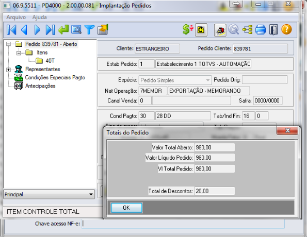
Task: Click the exit door icon
Action: click(273, 30)
